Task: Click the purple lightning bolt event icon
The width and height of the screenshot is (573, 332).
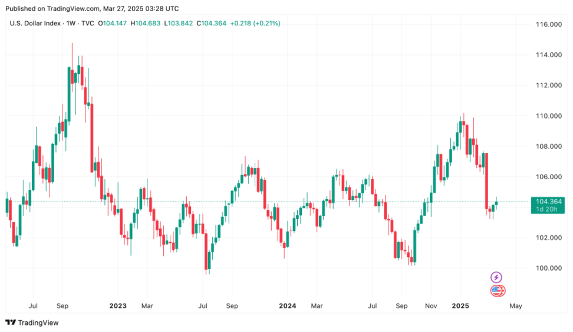Action: pyautogui.click(x=496, y=277)
